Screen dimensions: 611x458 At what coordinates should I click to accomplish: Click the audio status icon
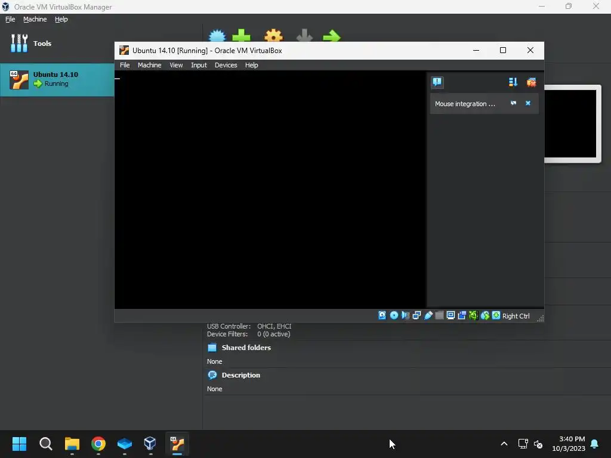(x=405, y=315)
